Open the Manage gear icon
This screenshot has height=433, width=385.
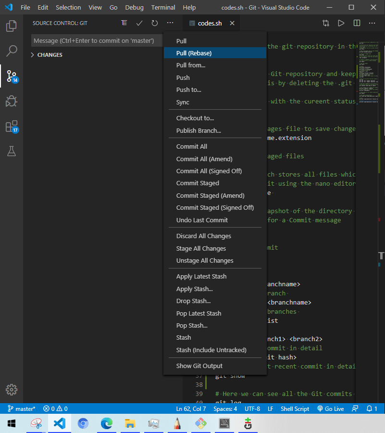click(12, 390)
